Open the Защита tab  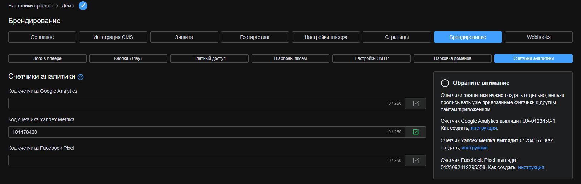(184, 37)
